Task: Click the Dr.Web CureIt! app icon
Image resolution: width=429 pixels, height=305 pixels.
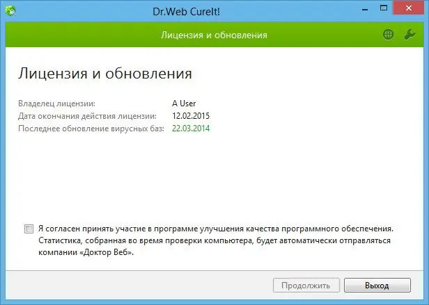Action: (10, 11)
